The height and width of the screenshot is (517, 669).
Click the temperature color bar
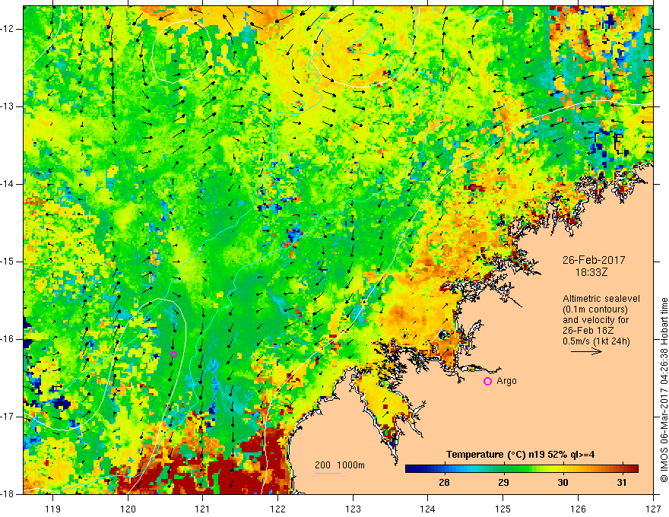(522, 469)
